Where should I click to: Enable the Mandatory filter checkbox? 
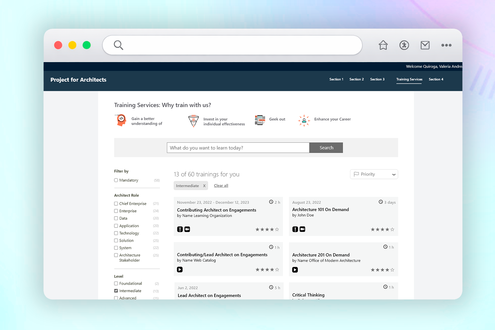(x=116, y=180)
